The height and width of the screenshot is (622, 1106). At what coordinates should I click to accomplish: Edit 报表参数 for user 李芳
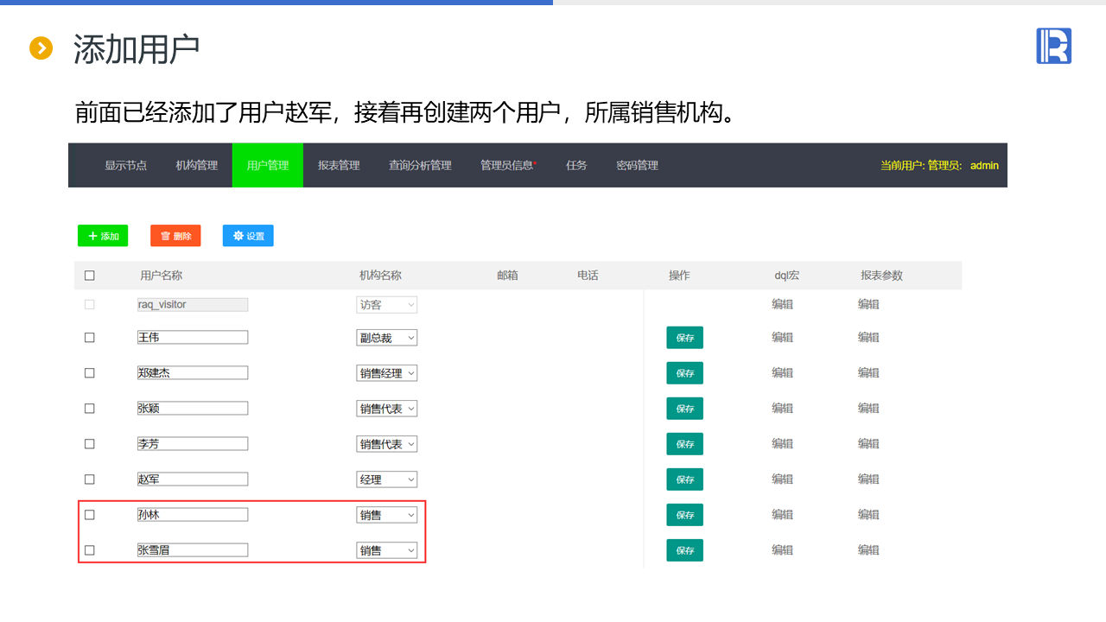click(x=868, y=443)
